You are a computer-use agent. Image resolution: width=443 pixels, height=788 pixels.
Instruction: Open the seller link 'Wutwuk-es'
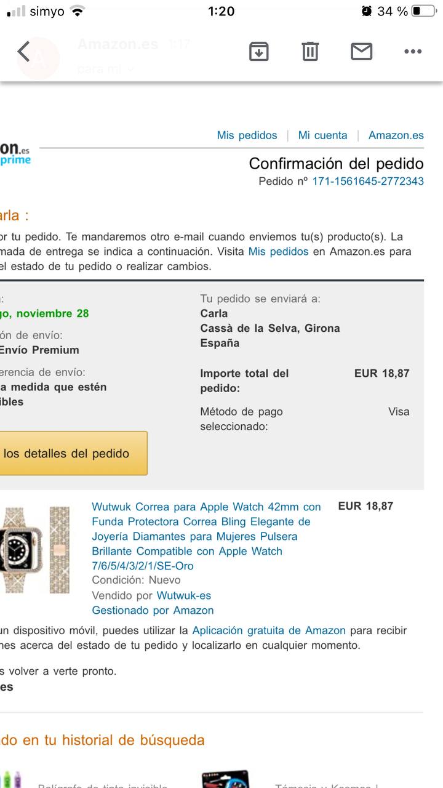click(x=184, y=596)
